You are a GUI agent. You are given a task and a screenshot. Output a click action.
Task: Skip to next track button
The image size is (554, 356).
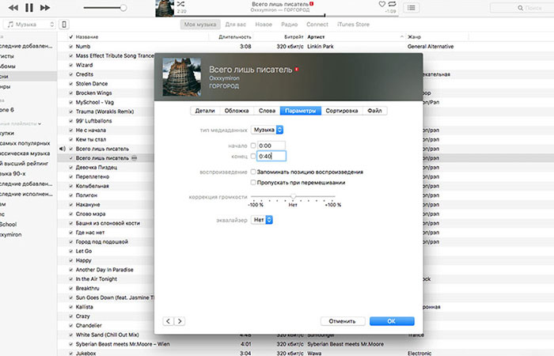point(45,7)
